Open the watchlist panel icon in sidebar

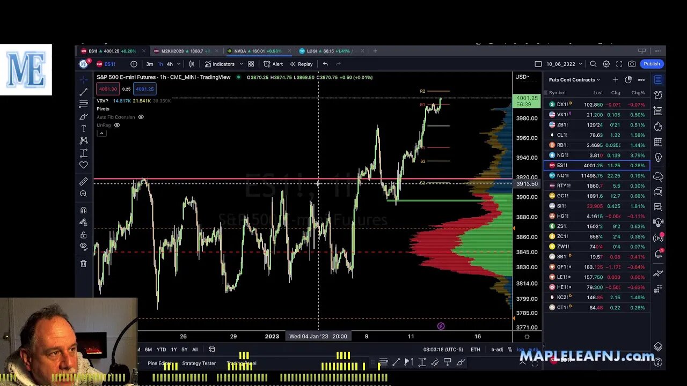click(658, 80)
